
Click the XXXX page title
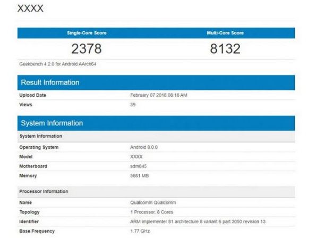[x=30, y=8]
